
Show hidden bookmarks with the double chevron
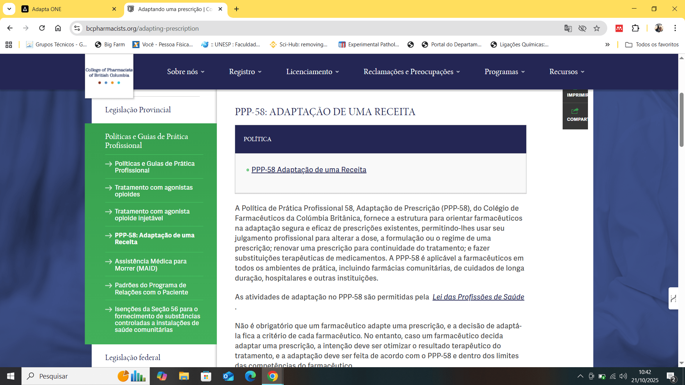tap(607, 45)
